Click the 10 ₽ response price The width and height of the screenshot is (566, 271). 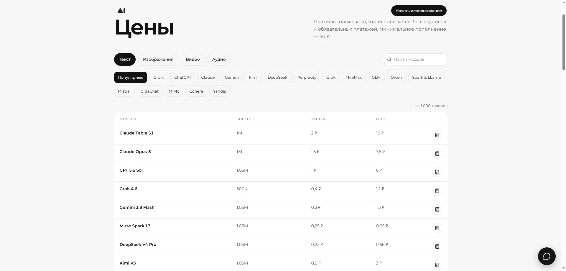[380, 133]
